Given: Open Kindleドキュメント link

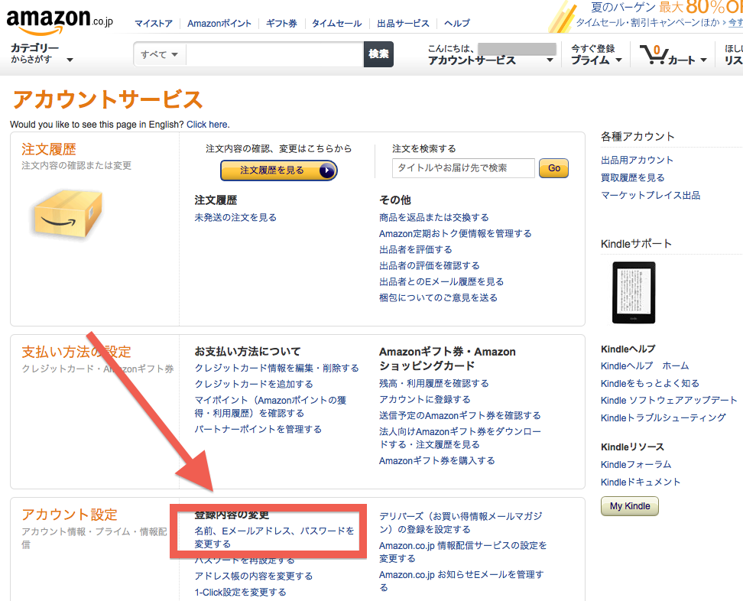Looking at the screenshot, I should pyautogui.click(x=640, y=482).
